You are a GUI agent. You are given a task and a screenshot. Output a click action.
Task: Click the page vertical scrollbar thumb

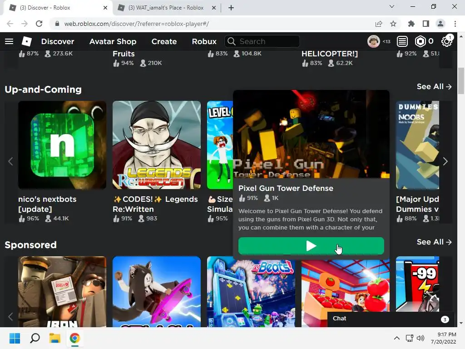461,81
